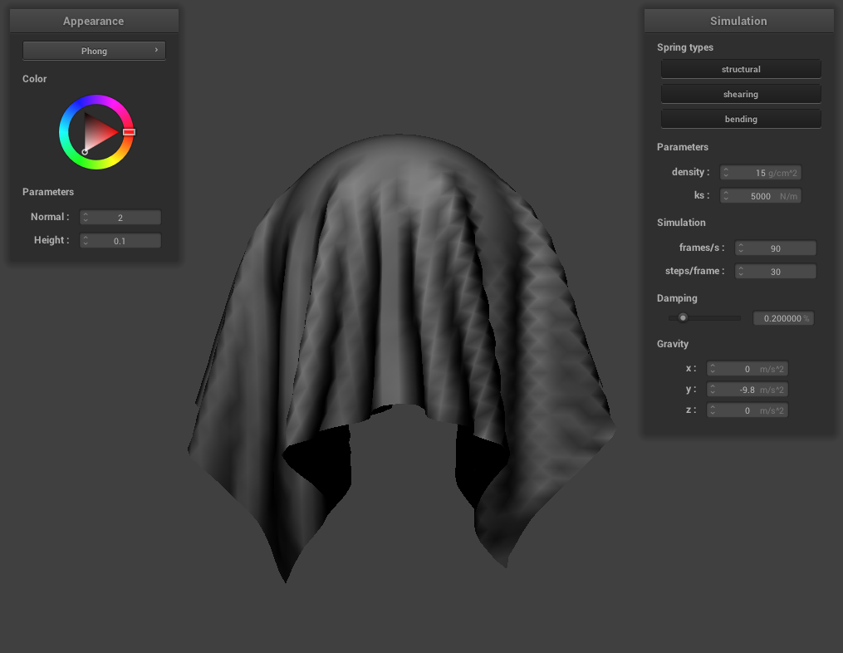843x653 pixels.
Task: Click the density stepper arrows
Action: pyautogui.click(x=726, y=173)
